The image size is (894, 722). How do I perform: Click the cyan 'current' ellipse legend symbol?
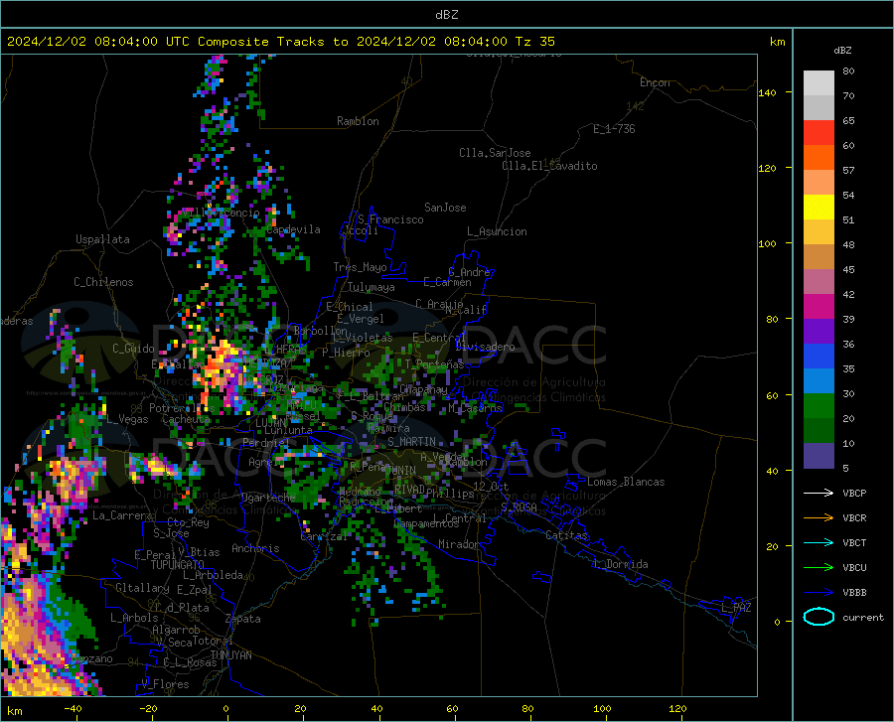(819, 617)
